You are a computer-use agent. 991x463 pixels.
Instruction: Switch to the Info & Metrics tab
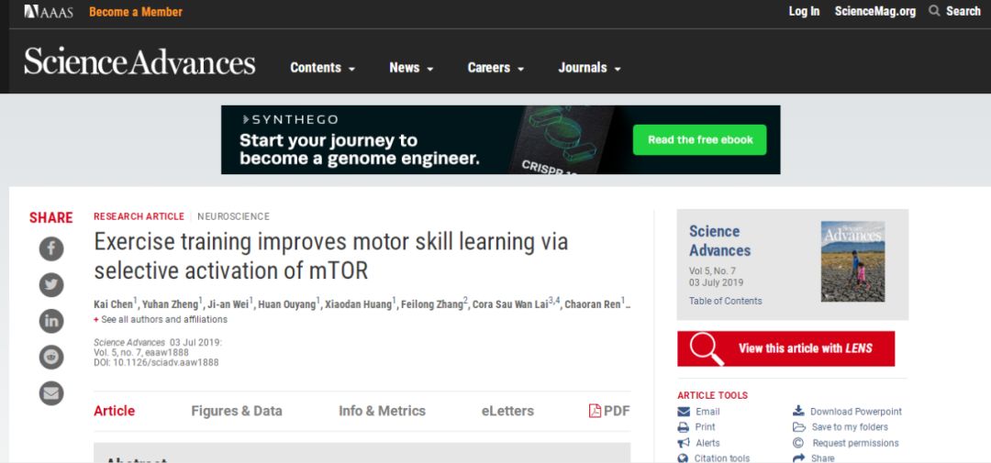382,412
